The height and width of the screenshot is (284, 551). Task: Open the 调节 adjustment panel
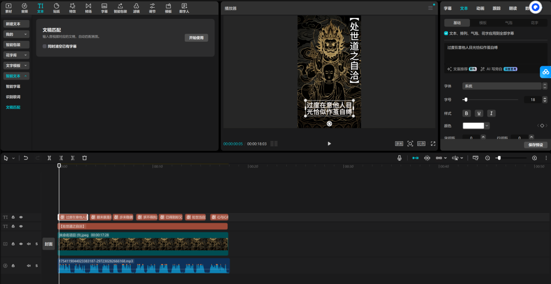tap(152, 8)
